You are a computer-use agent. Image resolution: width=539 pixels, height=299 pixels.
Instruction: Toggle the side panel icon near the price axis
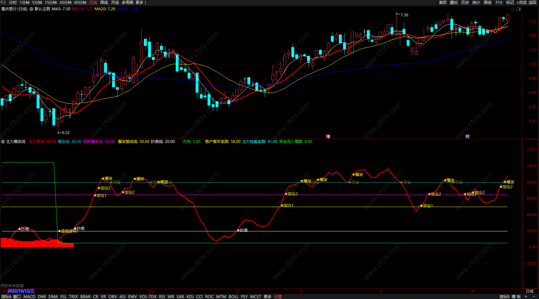click(519, 9)
